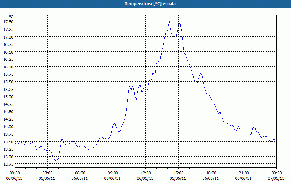Click the 14,00 y-axis value
291x182 pixels.
(x=8, y=127)
